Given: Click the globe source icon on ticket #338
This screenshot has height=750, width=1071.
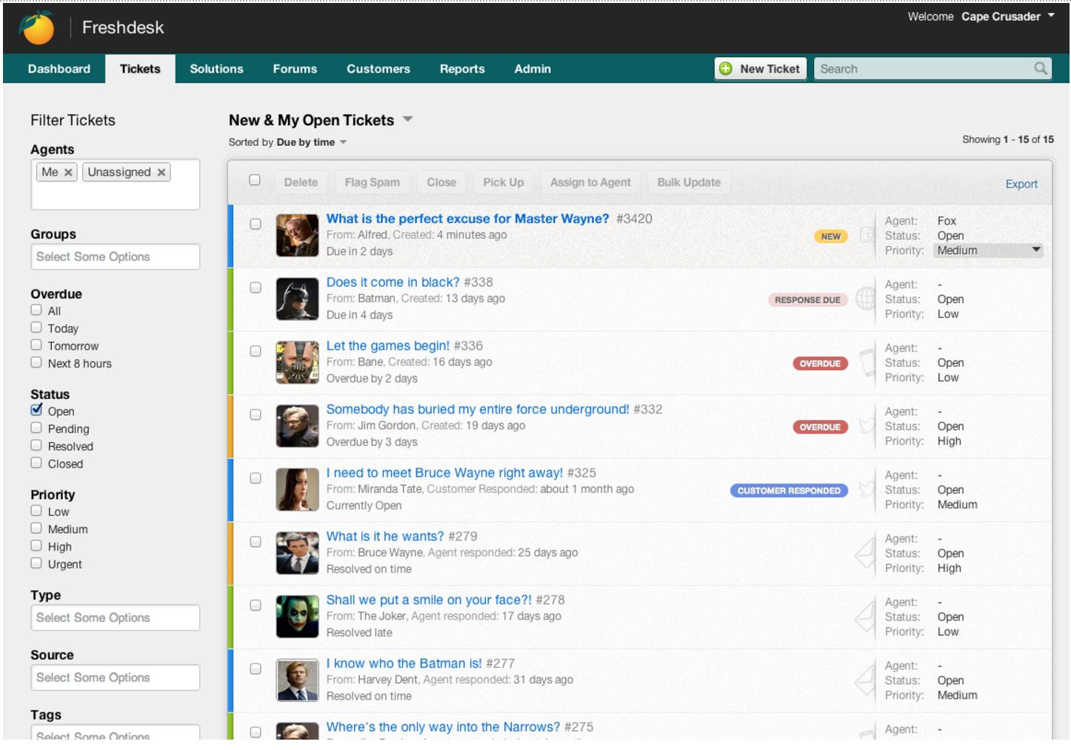Looking at the screenshot, I should 864,299.
